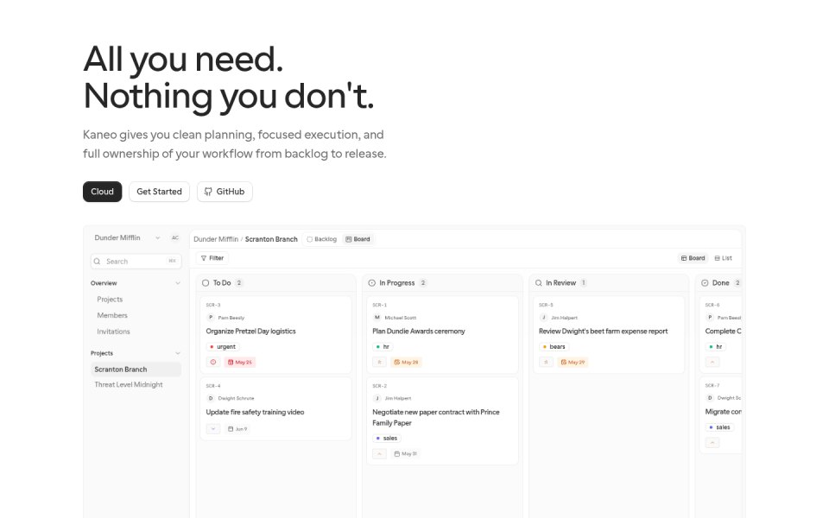Click the May 28 due date badge
This screenshot has width=829, height=518.
point(407,362)
